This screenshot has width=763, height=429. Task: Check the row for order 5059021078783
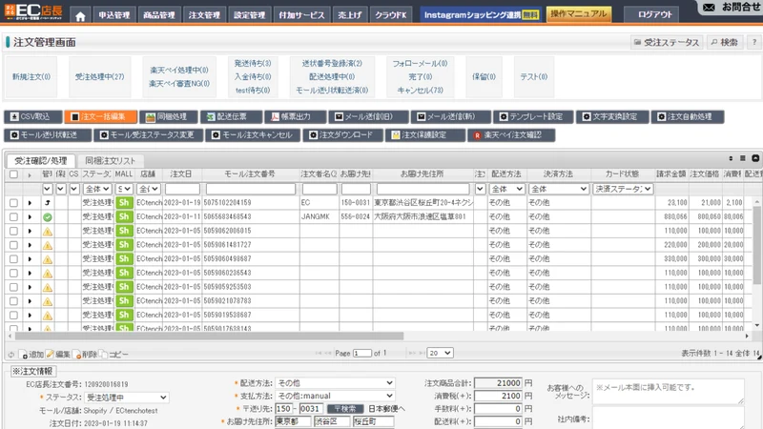(x=13, y=301)
